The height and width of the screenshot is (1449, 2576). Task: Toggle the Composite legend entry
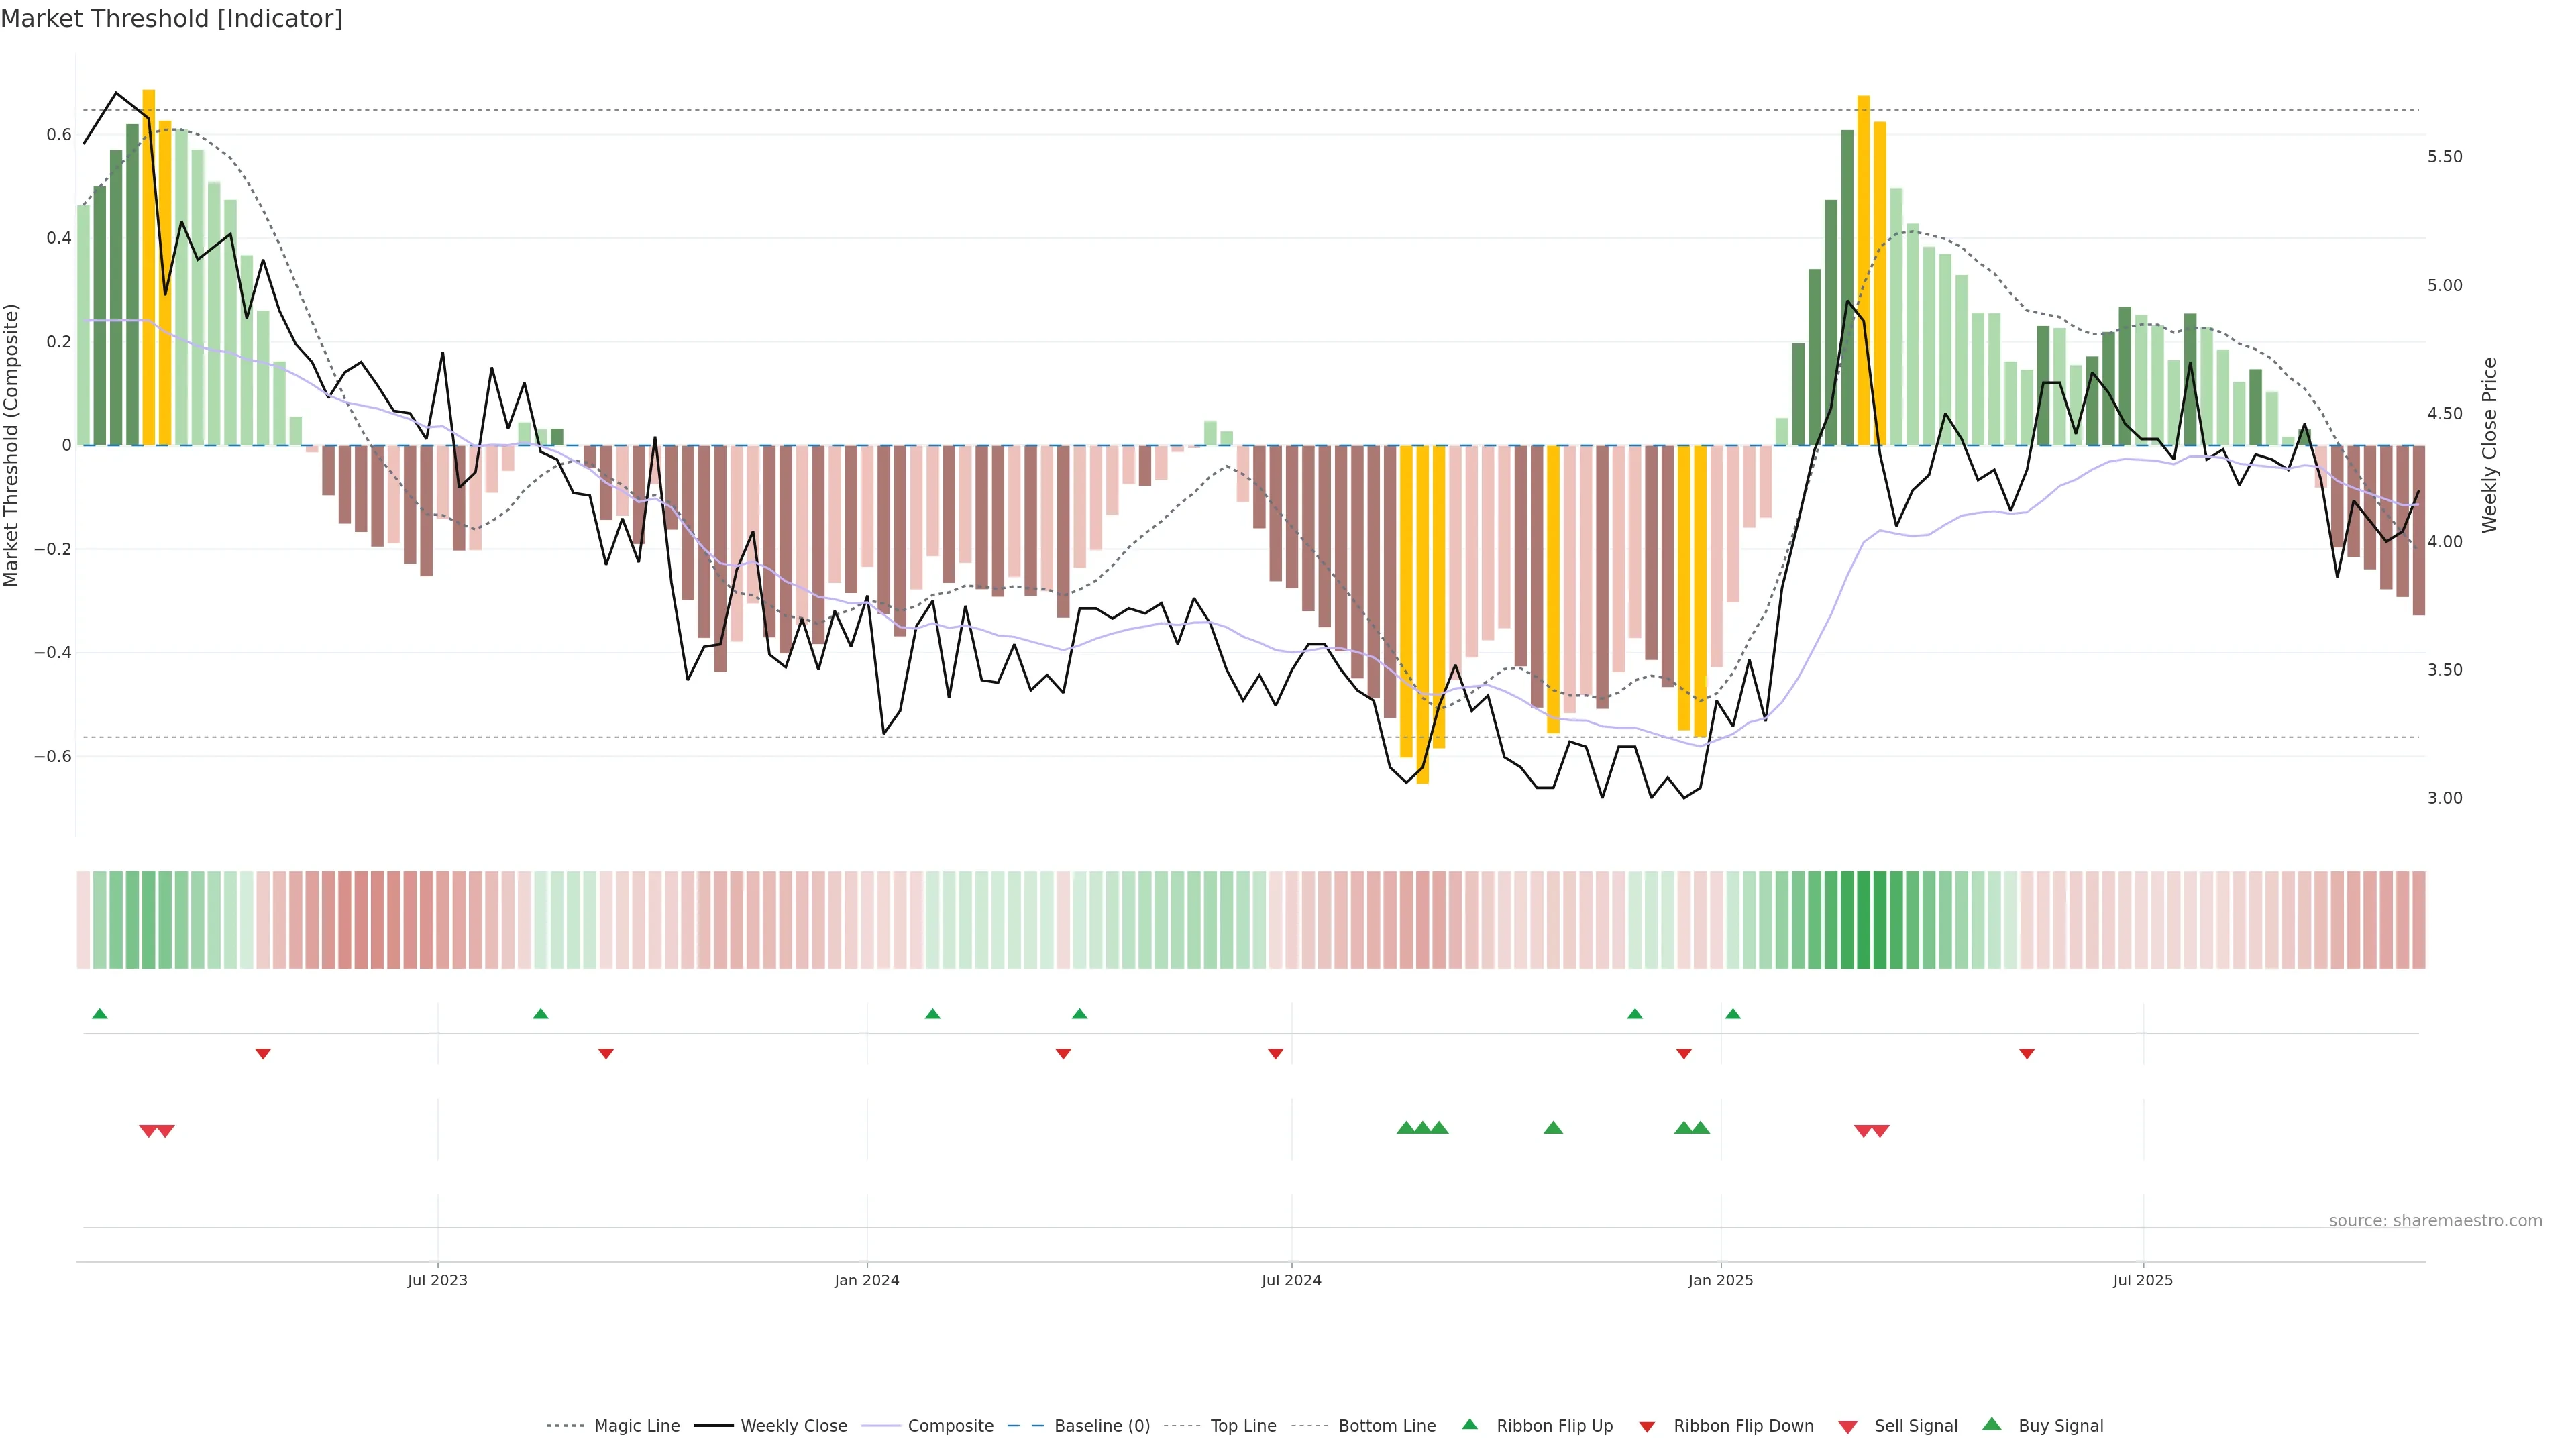coord(950,1426)
